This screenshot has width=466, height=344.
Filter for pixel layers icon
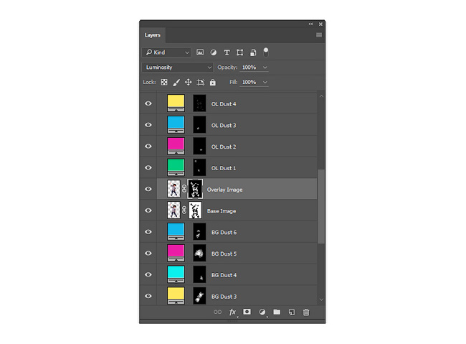(x=200, y=52)
